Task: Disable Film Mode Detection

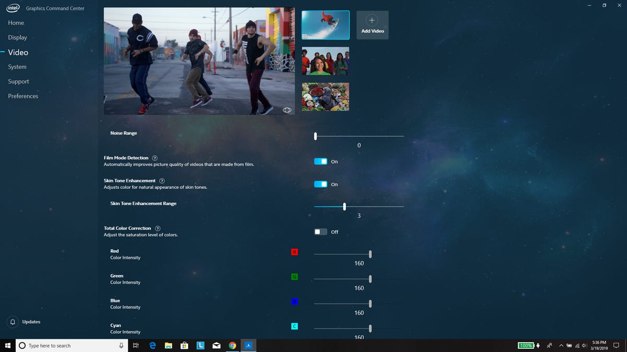Action: point(320,161)
